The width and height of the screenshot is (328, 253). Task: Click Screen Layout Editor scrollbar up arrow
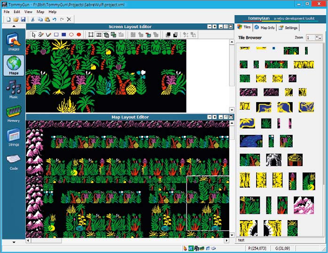(x=232, y=42)
